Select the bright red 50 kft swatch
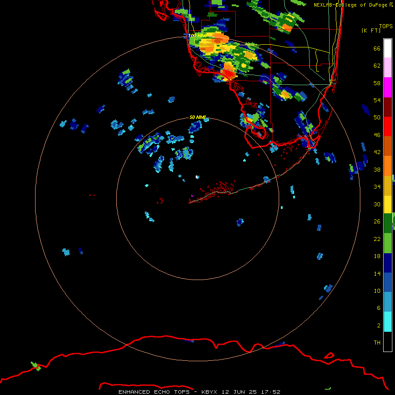This screenshot has height=395, width=395. click(x=388, y=126)
